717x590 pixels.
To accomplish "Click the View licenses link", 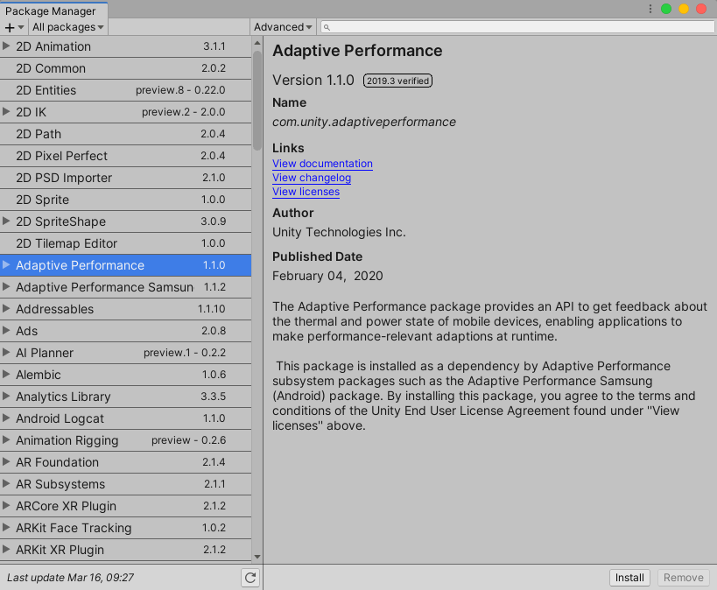I will pyautogui.click(x=306, y=192).
